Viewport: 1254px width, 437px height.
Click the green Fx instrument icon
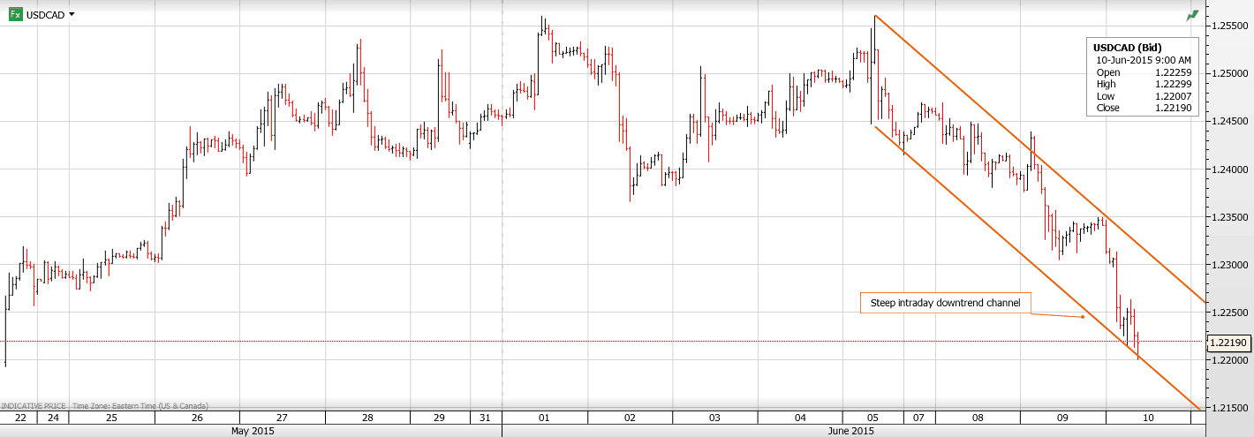click(16, 14)
